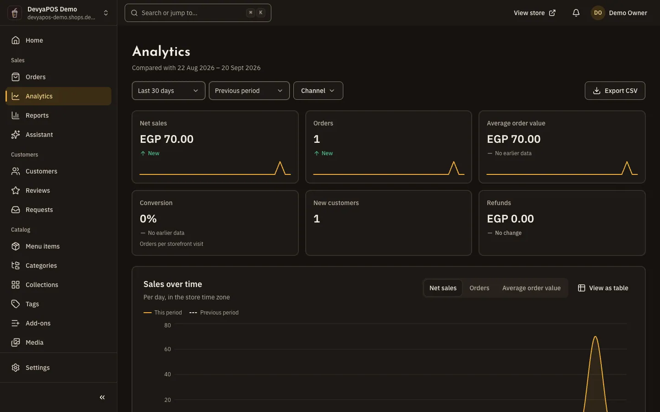660x412 pixels.
Task: Click the Conversion 0% value
Action: 148,219
